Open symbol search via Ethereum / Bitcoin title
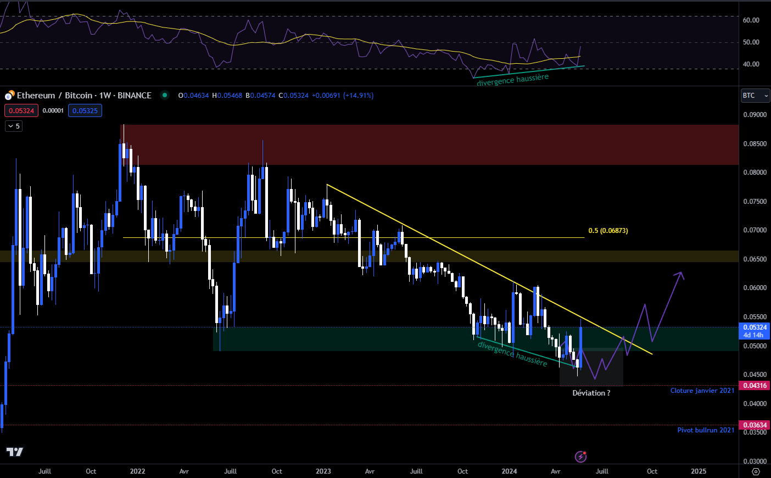771x478 pixels. [x=83, y=96]
